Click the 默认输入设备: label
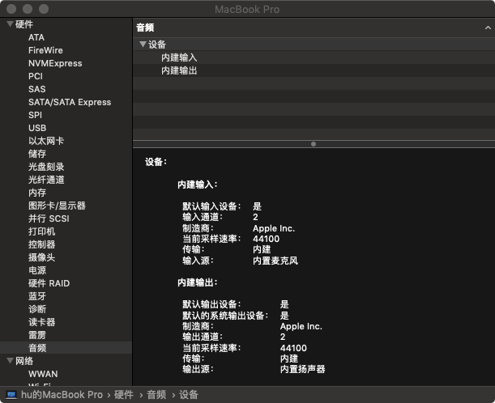 [x=211, y=206]
